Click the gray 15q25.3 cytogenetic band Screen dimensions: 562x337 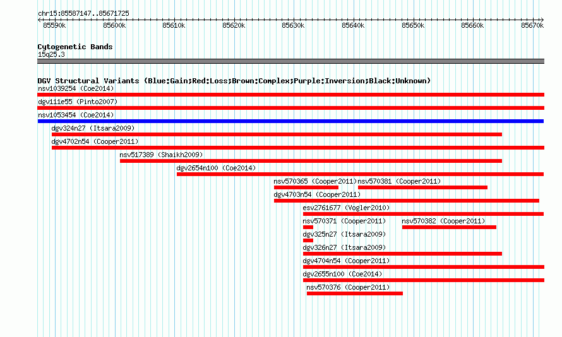coord(290,61)
